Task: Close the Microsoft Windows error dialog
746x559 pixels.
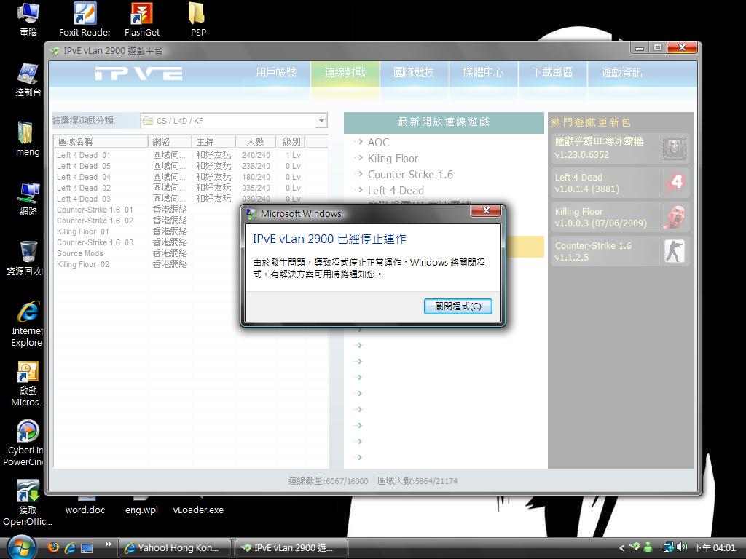Action: pos(485,210)
